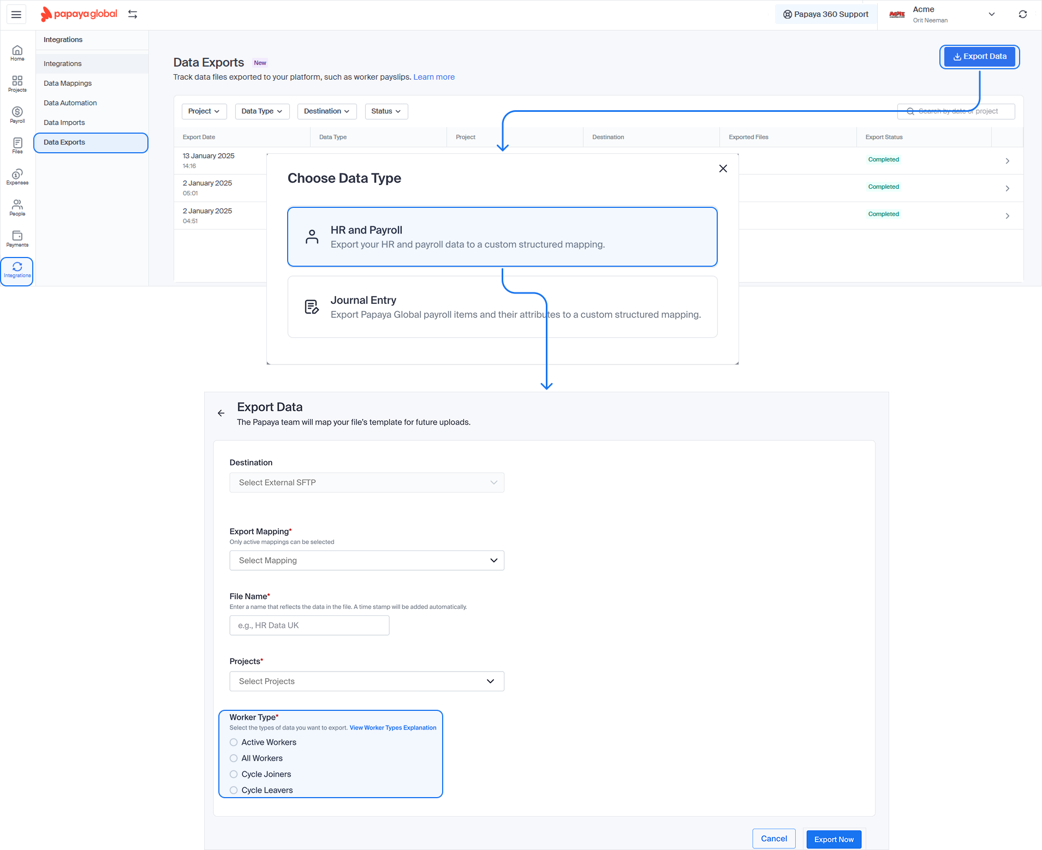Open the Expenses sidebar icon

click(17, 177)
